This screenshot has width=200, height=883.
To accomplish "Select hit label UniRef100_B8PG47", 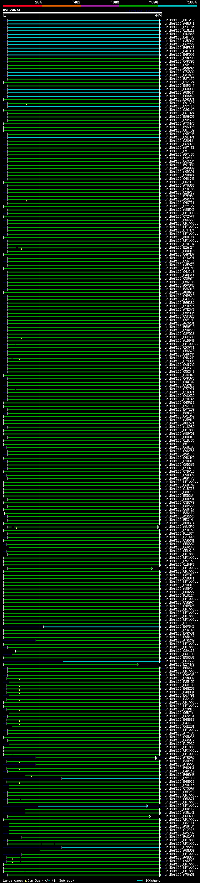I will point(179,86).
